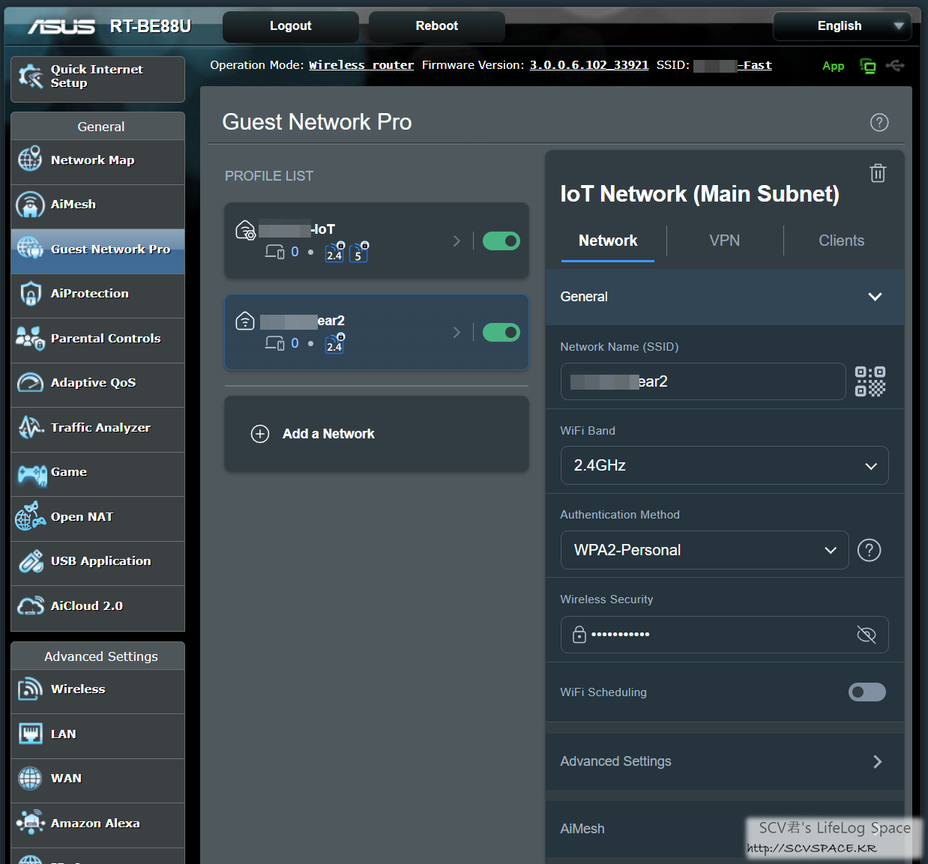The width and height of the screenshot is (928, 864).
Task: Open help for Guest Network Pro
Action: [x=879, y=122]
